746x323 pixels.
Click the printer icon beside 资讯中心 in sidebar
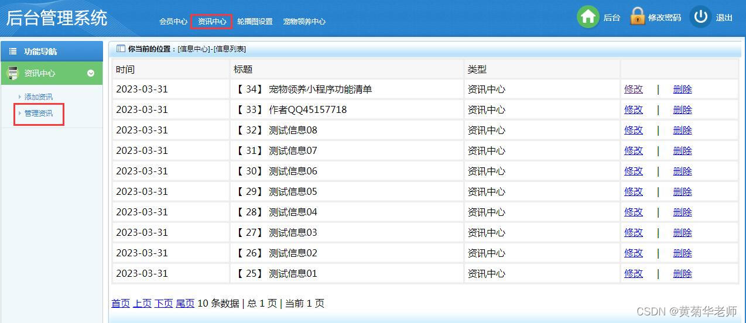[13, 73]
